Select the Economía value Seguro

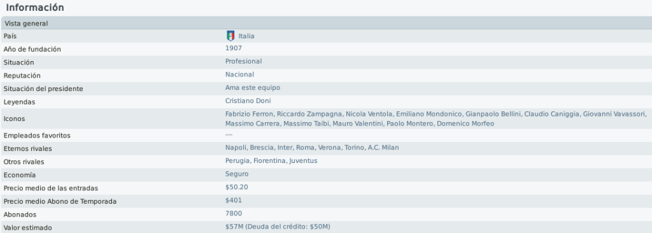click(x=237, y=174)
